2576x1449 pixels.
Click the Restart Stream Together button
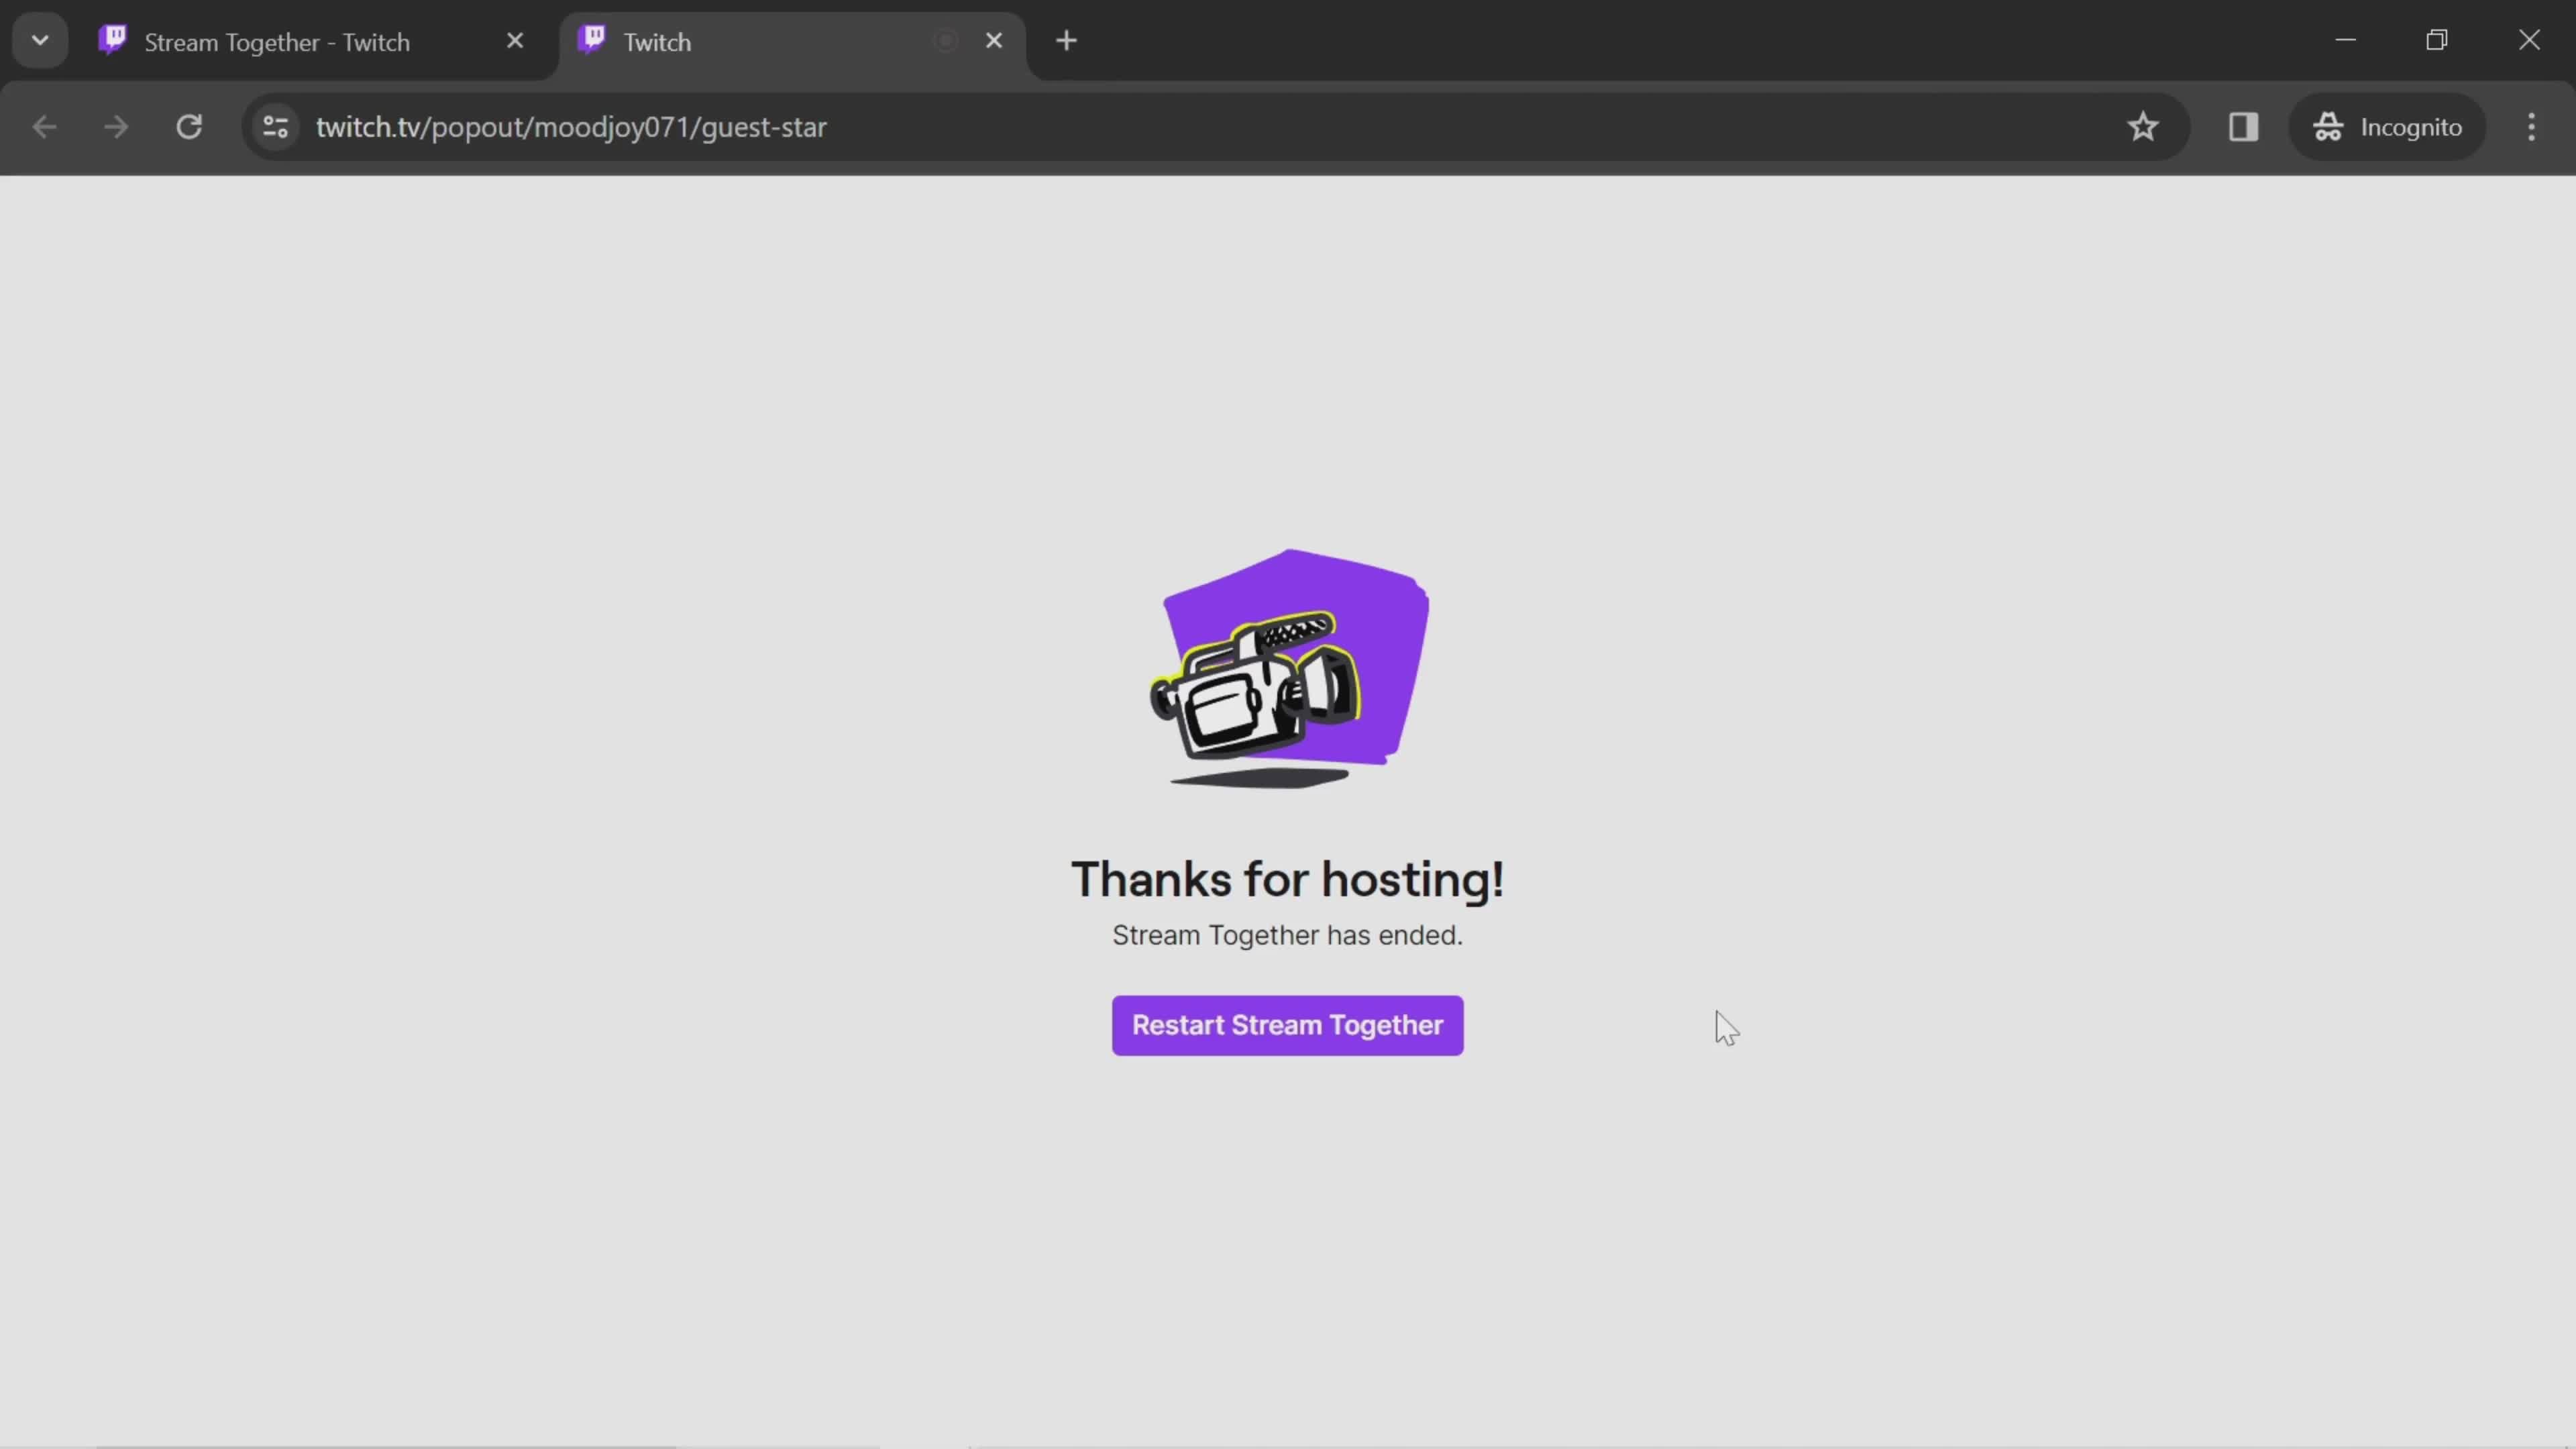(x=1288, y=1024)
